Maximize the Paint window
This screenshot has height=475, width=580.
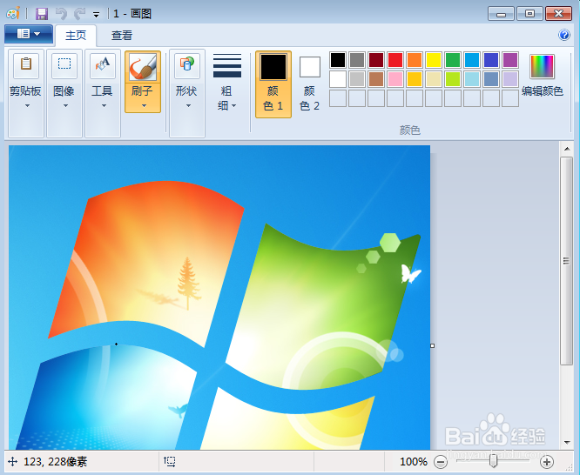point(529,14)
